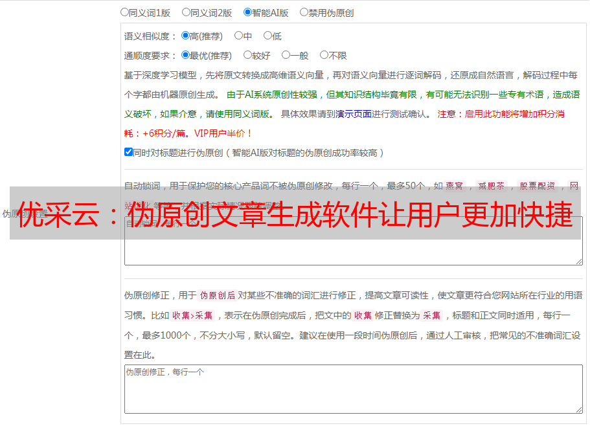The height and width of the screenshot is (426, 590).
Task: Click the 语义相似度 label
Action: pyautogui.click(x=150, y=36)
